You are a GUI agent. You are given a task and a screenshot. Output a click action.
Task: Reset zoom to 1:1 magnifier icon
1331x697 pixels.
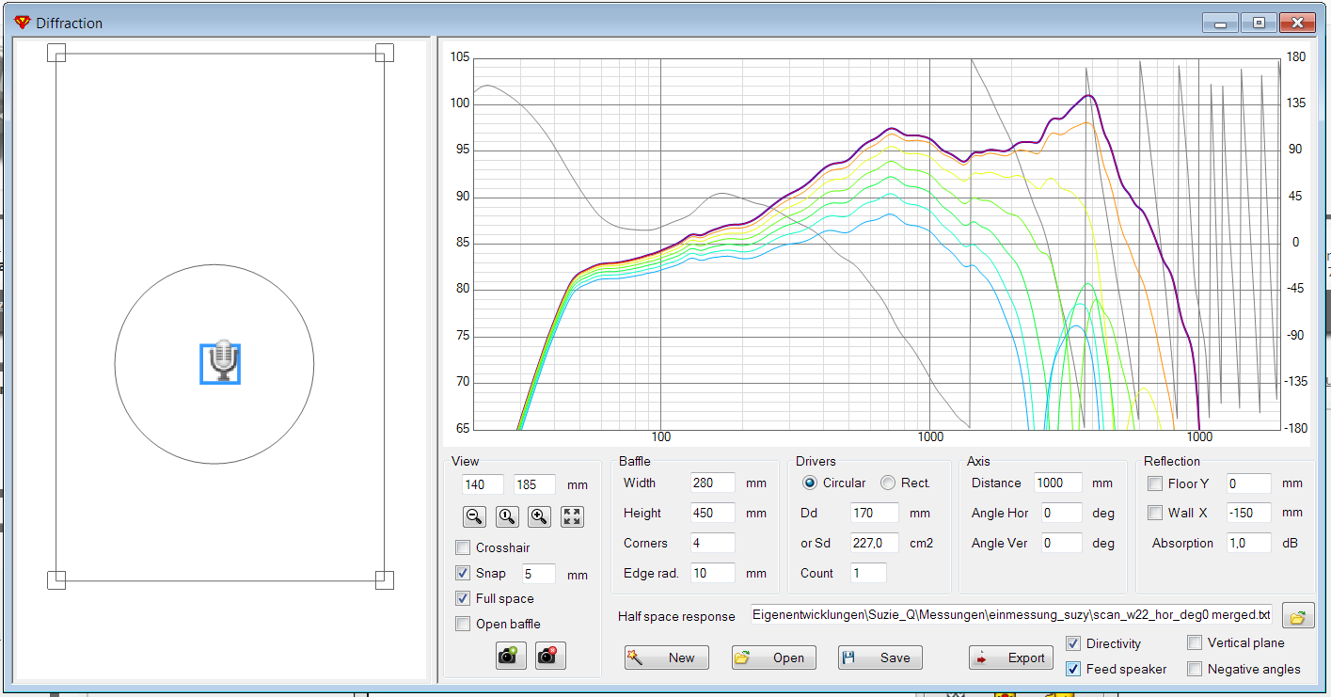[x=507, y=515]
